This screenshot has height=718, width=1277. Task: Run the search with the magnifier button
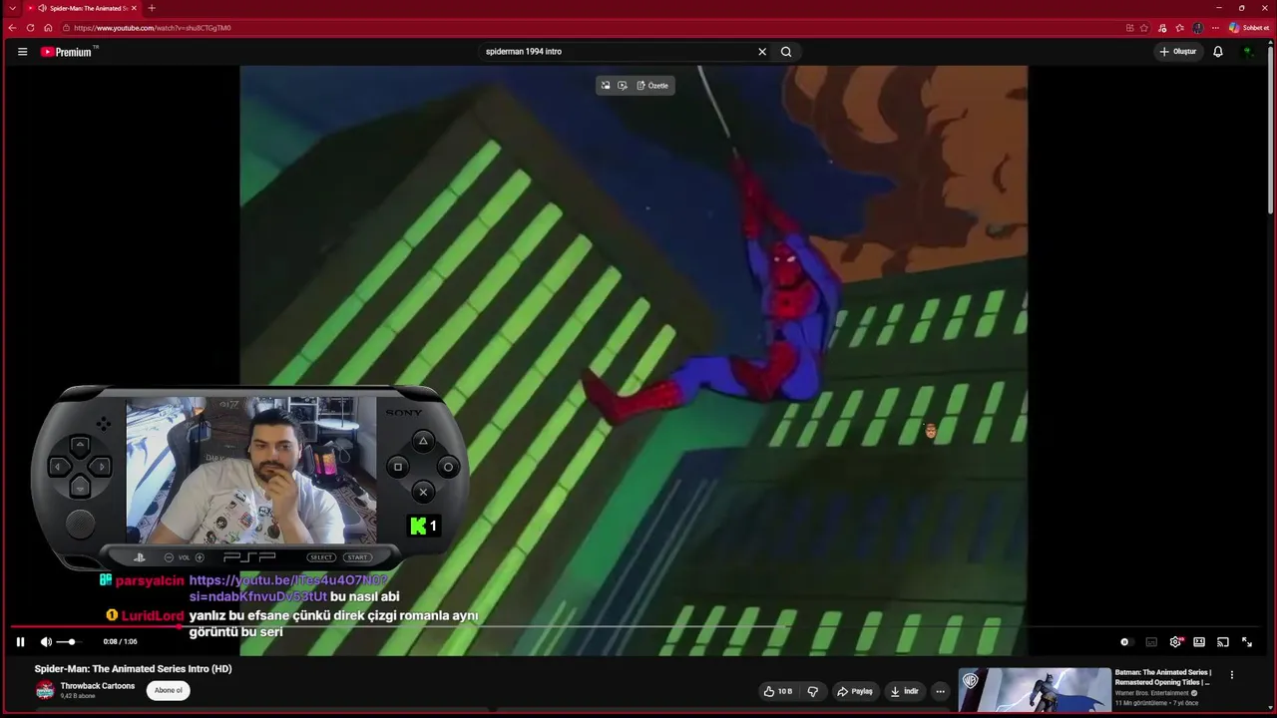coord(786,52)
